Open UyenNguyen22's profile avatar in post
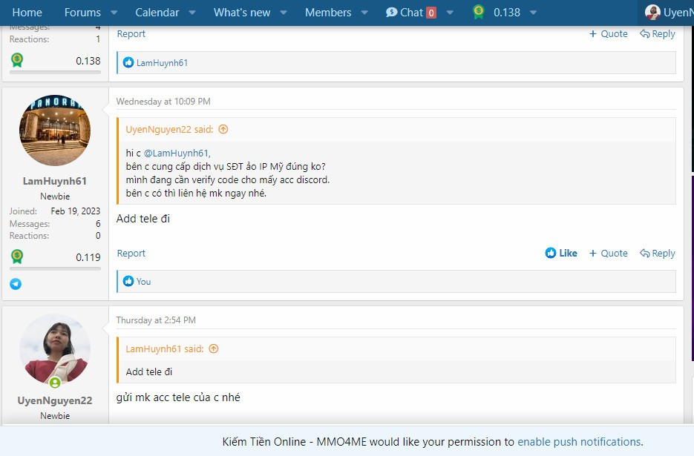Image resolution: width=694 pixels, height=456 pixels. coord(55,349)
